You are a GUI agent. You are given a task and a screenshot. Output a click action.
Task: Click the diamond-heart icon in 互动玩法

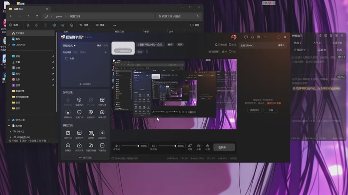point(90,112)
